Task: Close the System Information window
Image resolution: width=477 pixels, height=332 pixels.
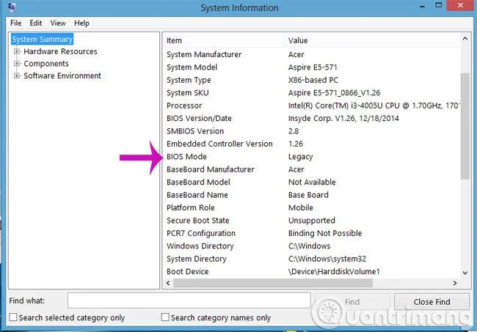Action: [460, 5]
